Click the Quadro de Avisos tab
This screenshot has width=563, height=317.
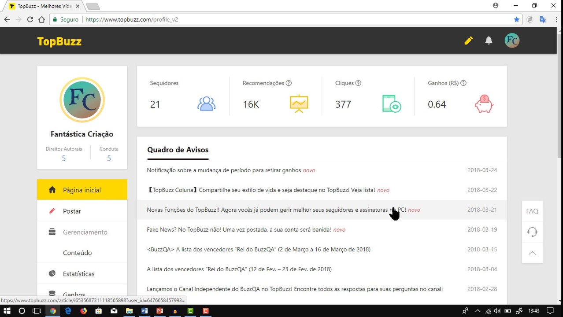pyautogui.click(x=178, y=150)
